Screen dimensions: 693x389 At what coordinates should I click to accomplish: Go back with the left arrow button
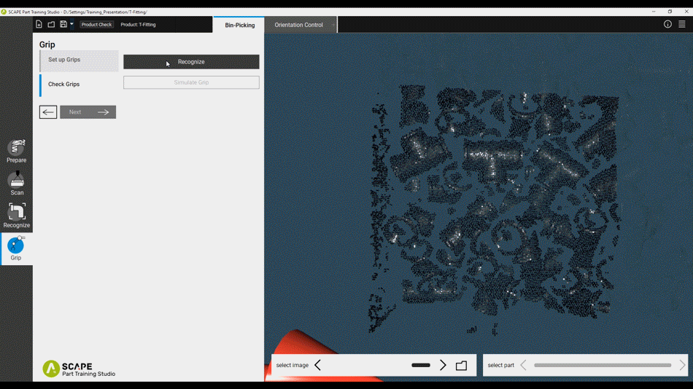point(47,112)
